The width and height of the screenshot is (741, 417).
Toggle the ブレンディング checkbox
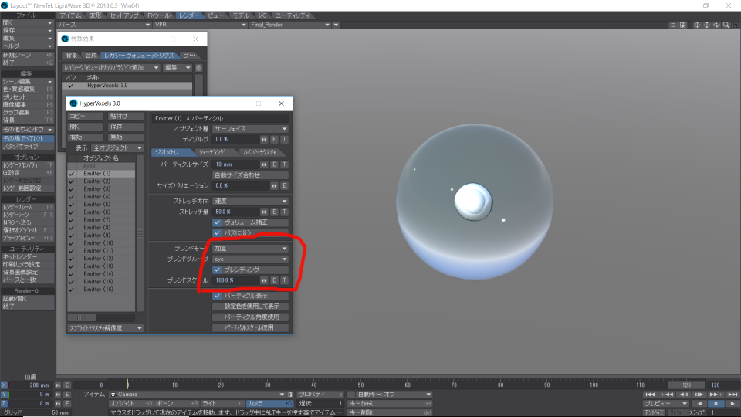click(x=217, y=270)
